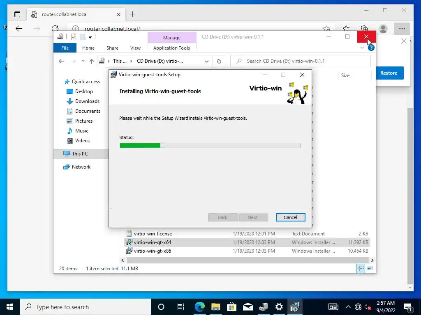Click Cancel in the Virtio setup

[x=291, y=217]
